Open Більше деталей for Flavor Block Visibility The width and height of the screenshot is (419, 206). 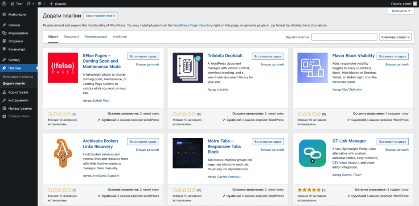click(397, 64)
